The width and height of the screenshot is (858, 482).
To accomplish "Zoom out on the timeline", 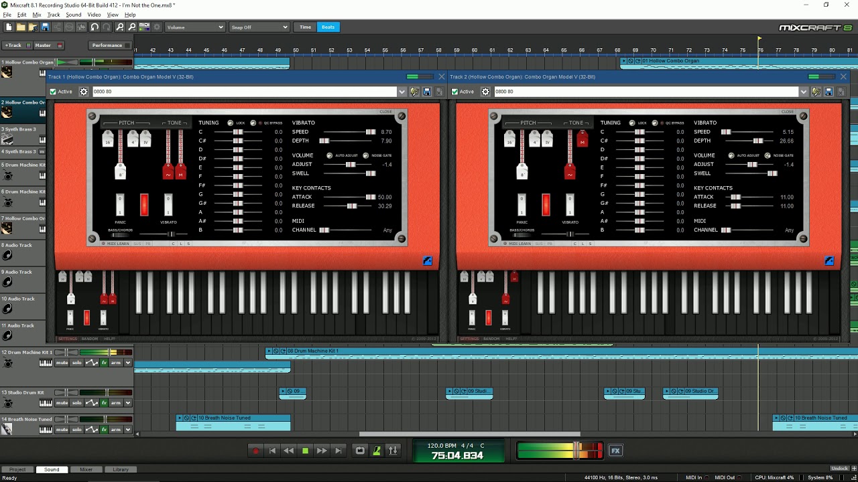I will tap(132, 27).
